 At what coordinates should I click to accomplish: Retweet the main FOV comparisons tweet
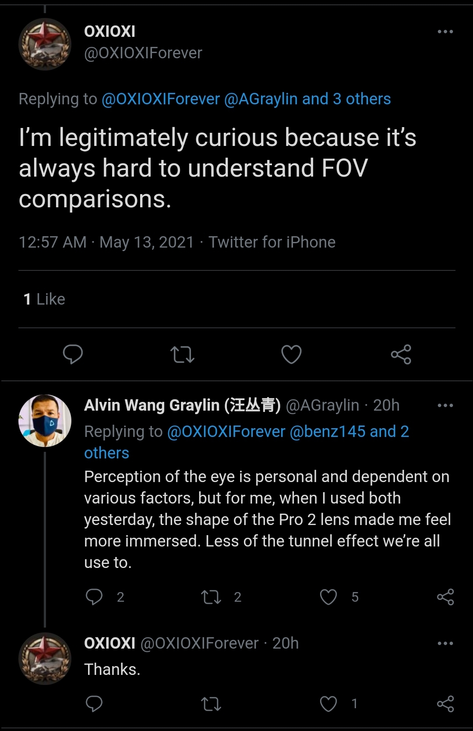click(182, 355)
